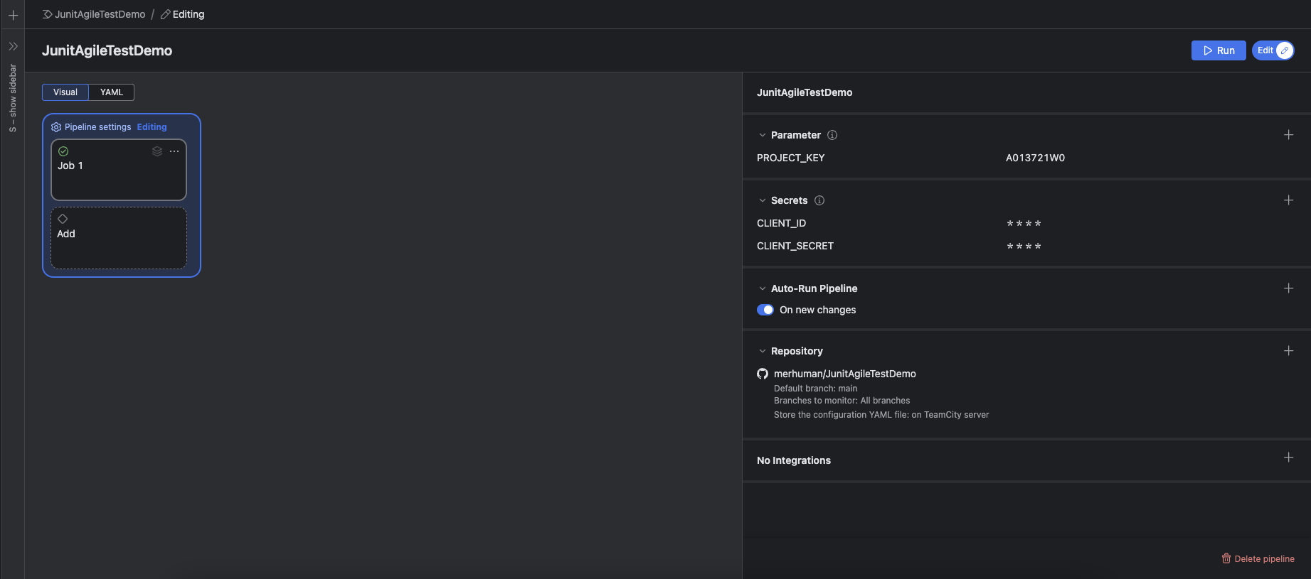Disable the On new changes toggle
This screenshot has width=1311, height=579.
(x=765, y=310)
